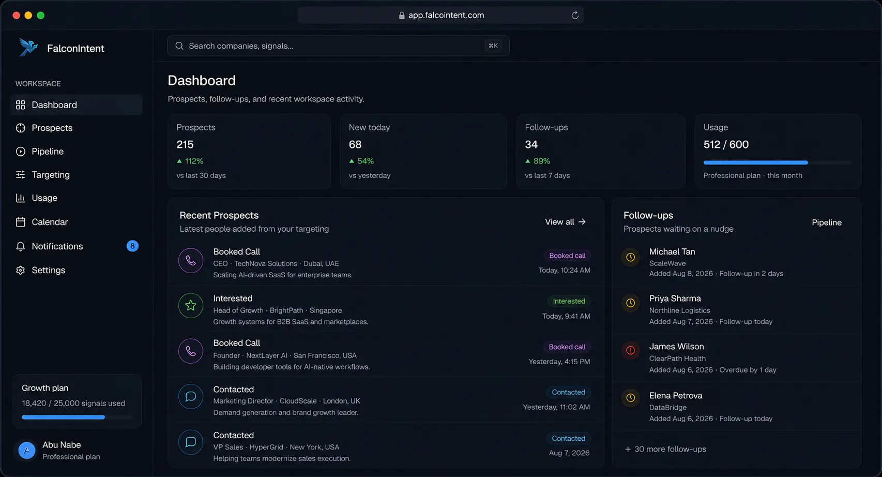
Task: Click the browser reload icon
Action: pos(575,15)
